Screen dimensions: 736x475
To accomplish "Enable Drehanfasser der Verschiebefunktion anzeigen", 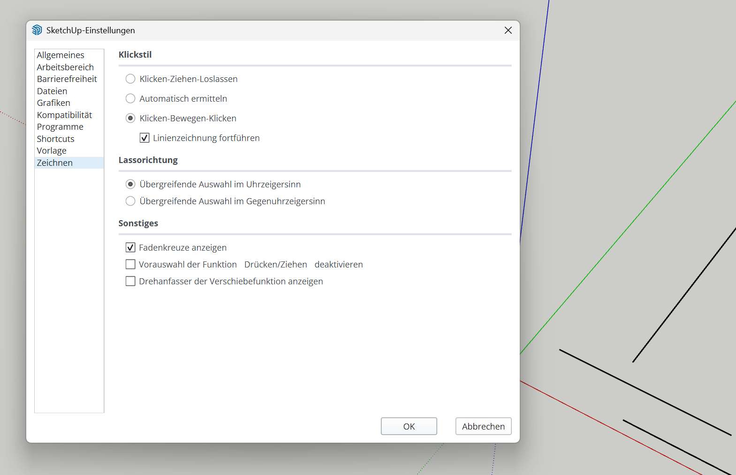I will click(x=130, y=282).
